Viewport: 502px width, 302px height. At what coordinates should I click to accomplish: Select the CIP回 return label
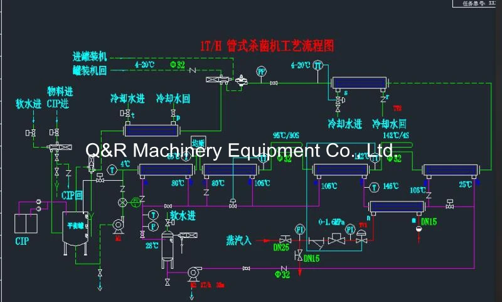72,195
